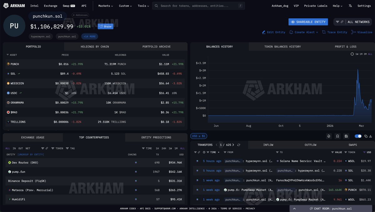Toggle the blue switch above transfers table
This screenshot has width=375, height=212.
[x=358, y=136]
